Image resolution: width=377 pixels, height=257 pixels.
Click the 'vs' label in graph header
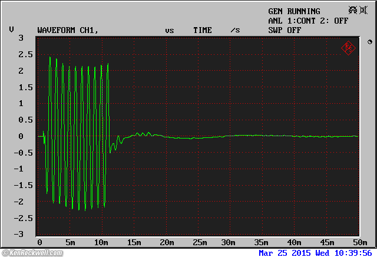tap(170, 31)
